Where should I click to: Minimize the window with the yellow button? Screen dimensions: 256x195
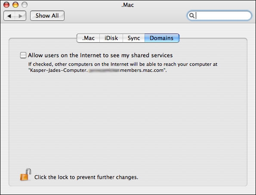[x=15, y=5]
